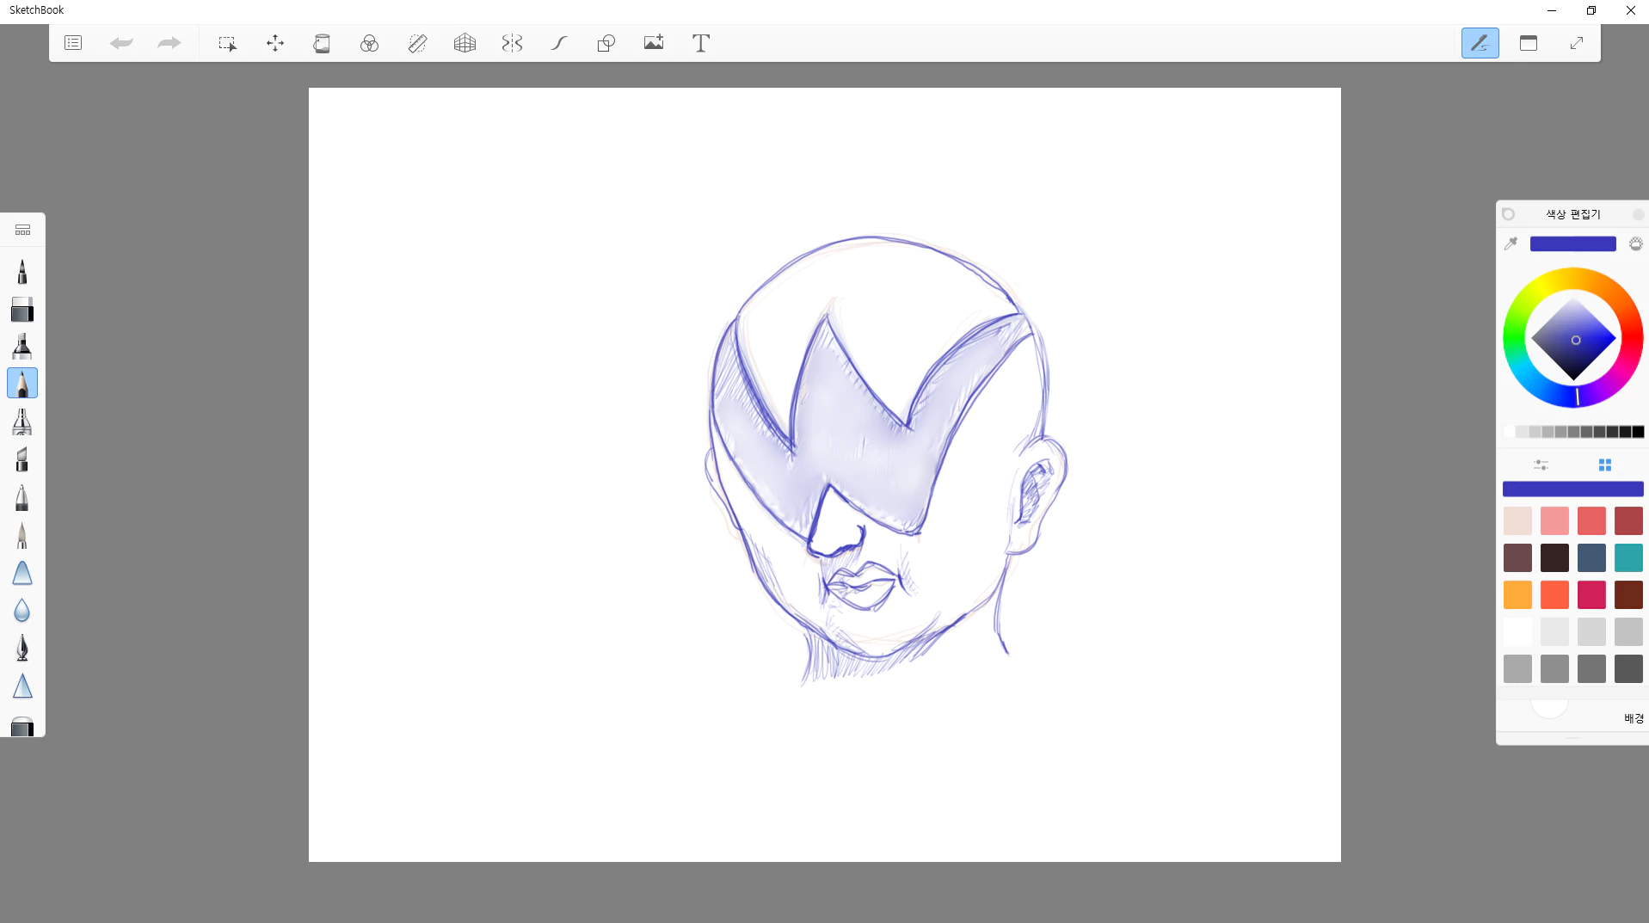Open the main menu list icon
Viewport: 1649px width, 923px height.
click(x=73, y=43)
